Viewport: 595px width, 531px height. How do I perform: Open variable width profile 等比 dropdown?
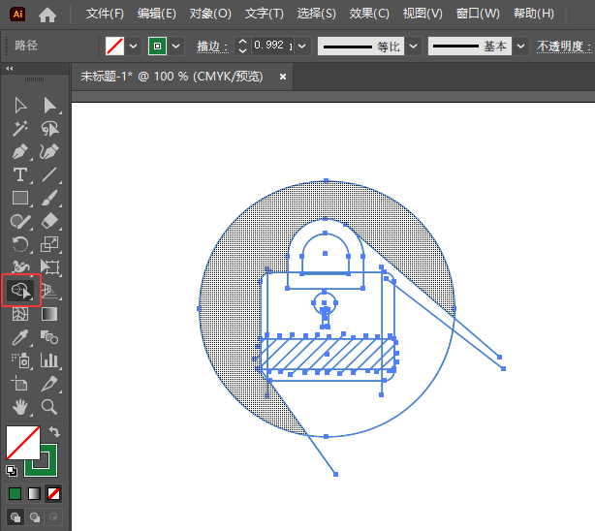point(413,47)
